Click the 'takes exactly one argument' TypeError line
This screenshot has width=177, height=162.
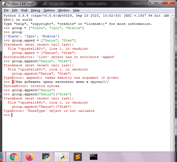coord(61,78)
